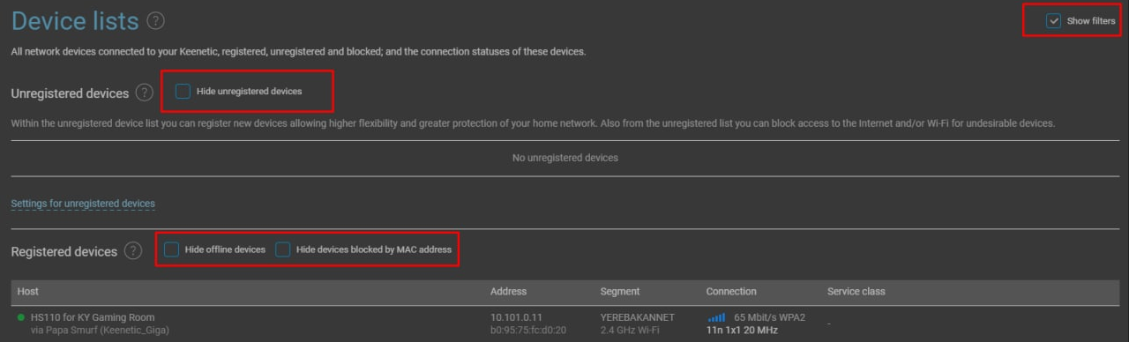This screenshot has width=1129, height=342.
Task: Click the Connection column header
Action: [x=731, y=291]
